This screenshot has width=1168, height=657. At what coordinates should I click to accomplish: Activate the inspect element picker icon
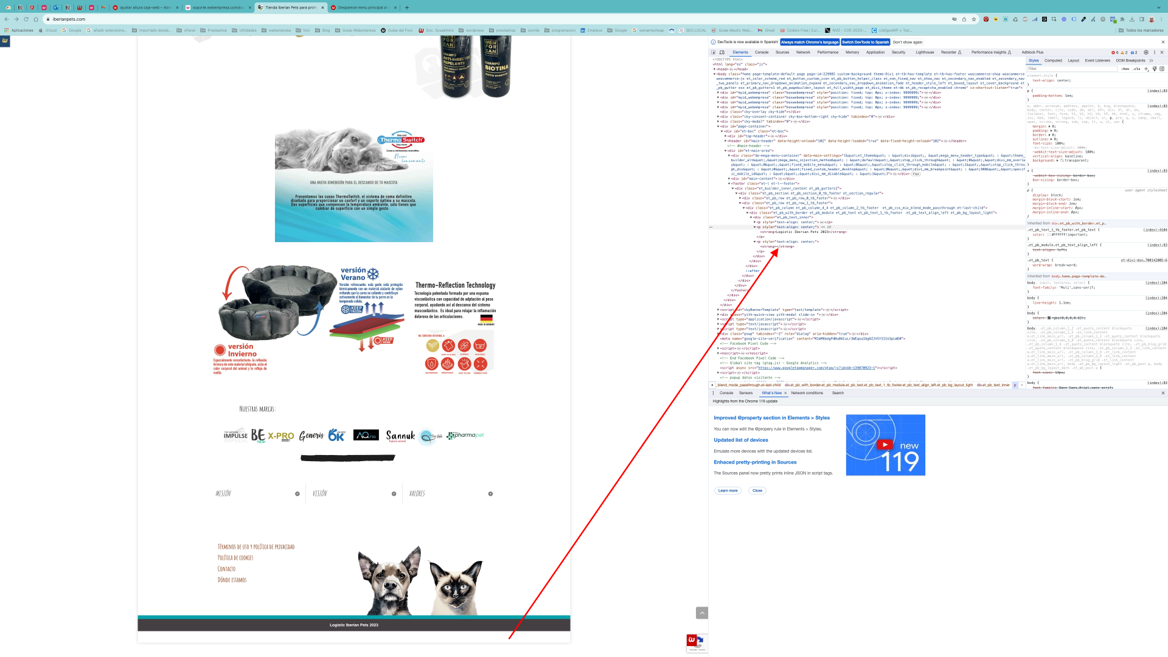[x=714, y=52]
